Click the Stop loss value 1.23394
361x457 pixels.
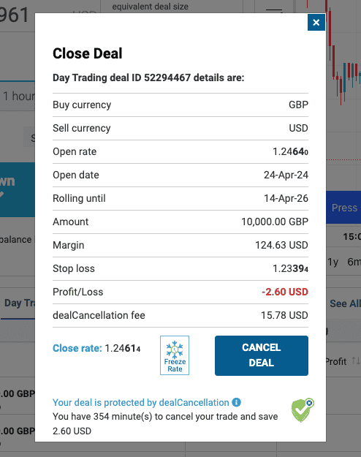[x=290, y=269]
